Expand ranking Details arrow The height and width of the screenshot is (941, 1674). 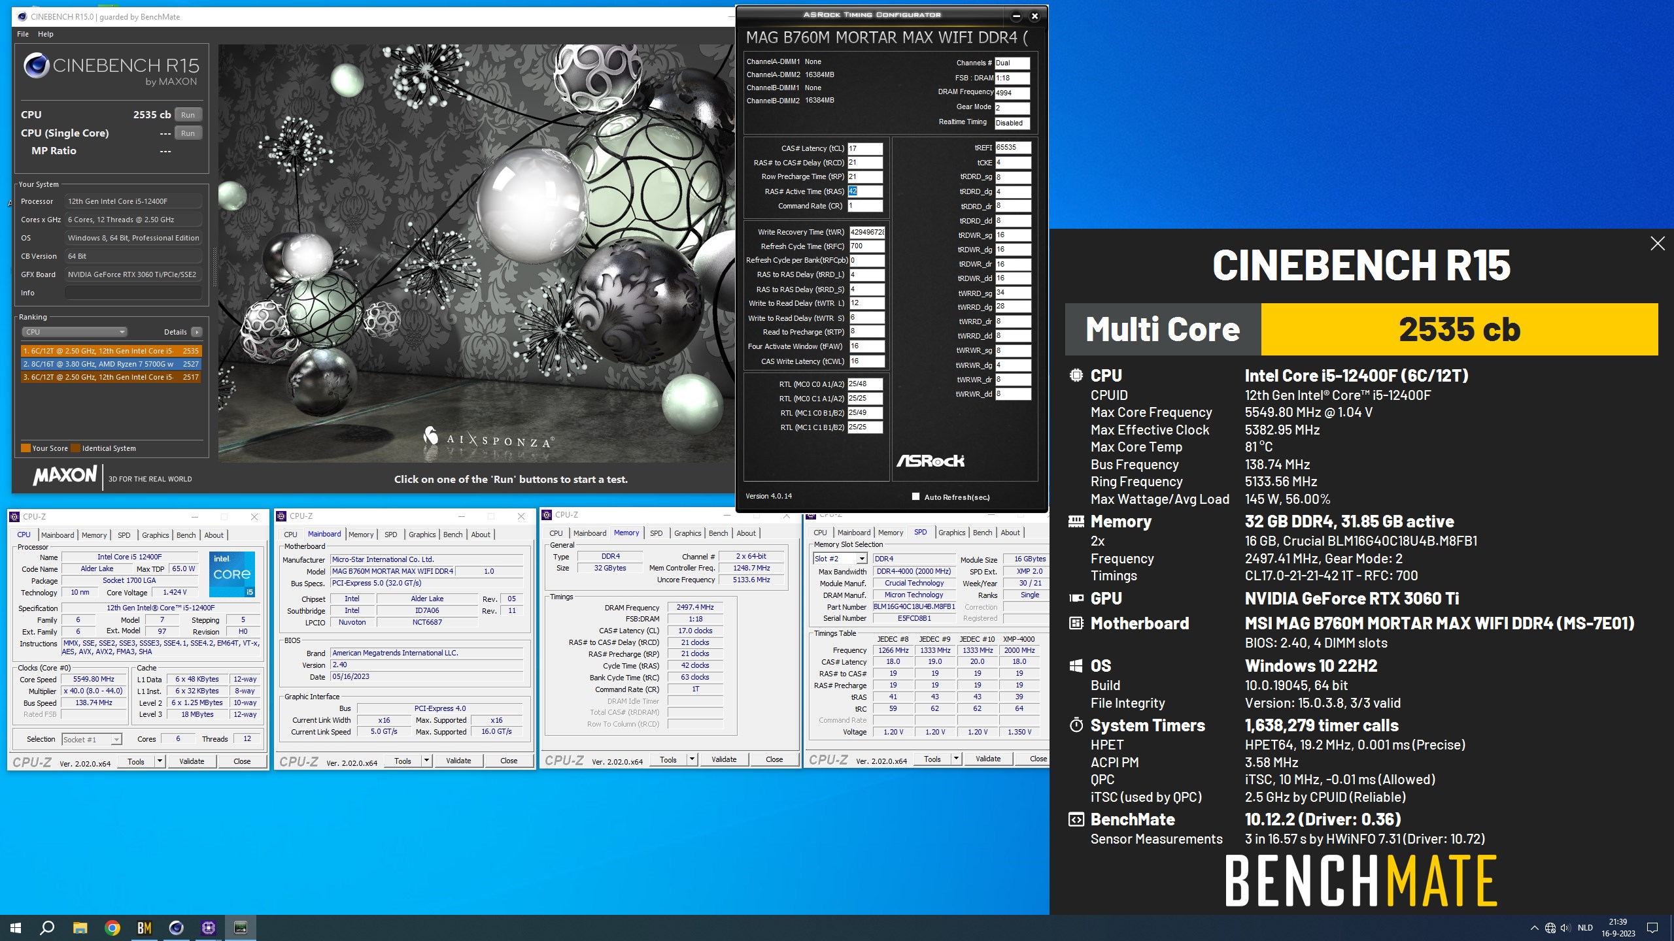(197, 332)
